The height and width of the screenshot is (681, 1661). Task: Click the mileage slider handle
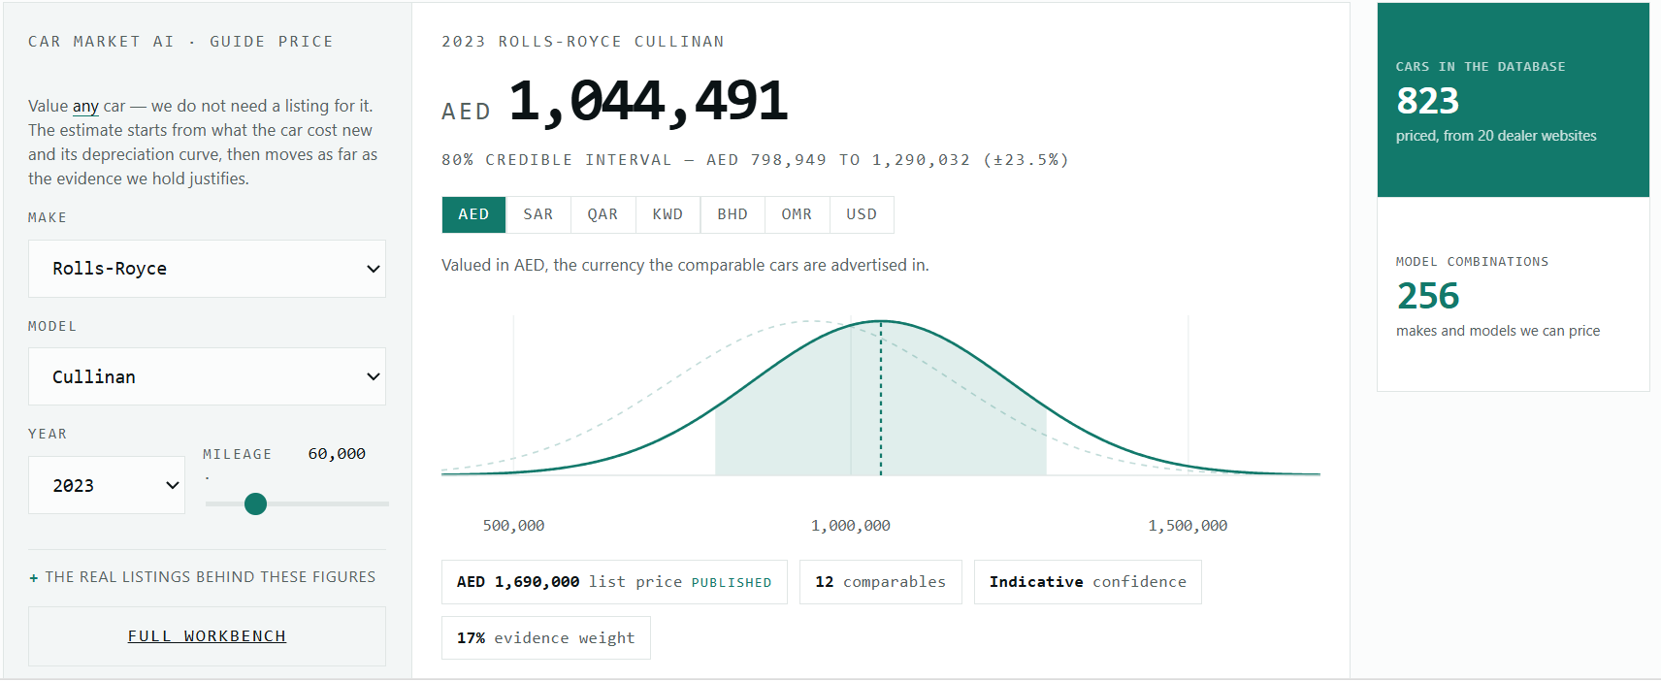255,503
